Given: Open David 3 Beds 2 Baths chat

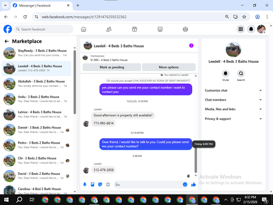Looking at the screenshot, I should 37,176.
